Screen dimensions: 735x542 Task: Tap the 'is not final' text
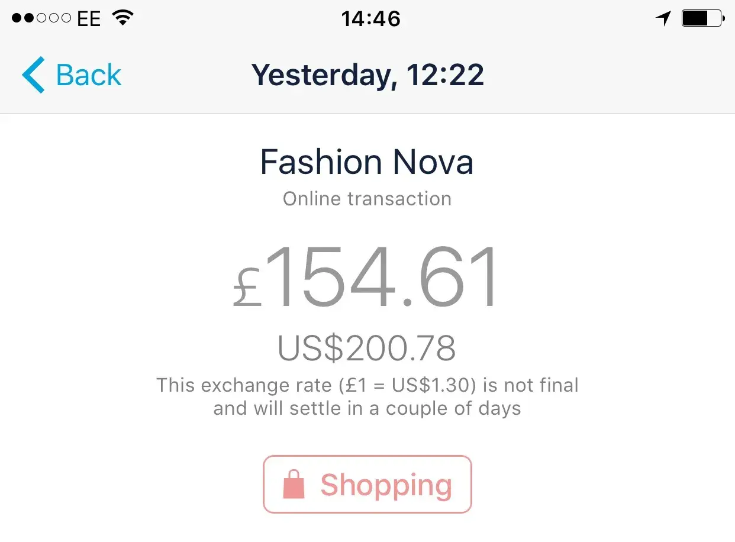531,385
